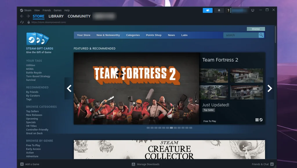Click the Steam logo in menu bar

click(x=21, y=10)
